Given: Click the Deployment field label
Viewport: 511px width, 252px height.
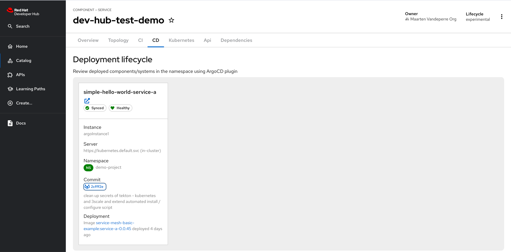Looking at the screenshot, I should point(97,216).
